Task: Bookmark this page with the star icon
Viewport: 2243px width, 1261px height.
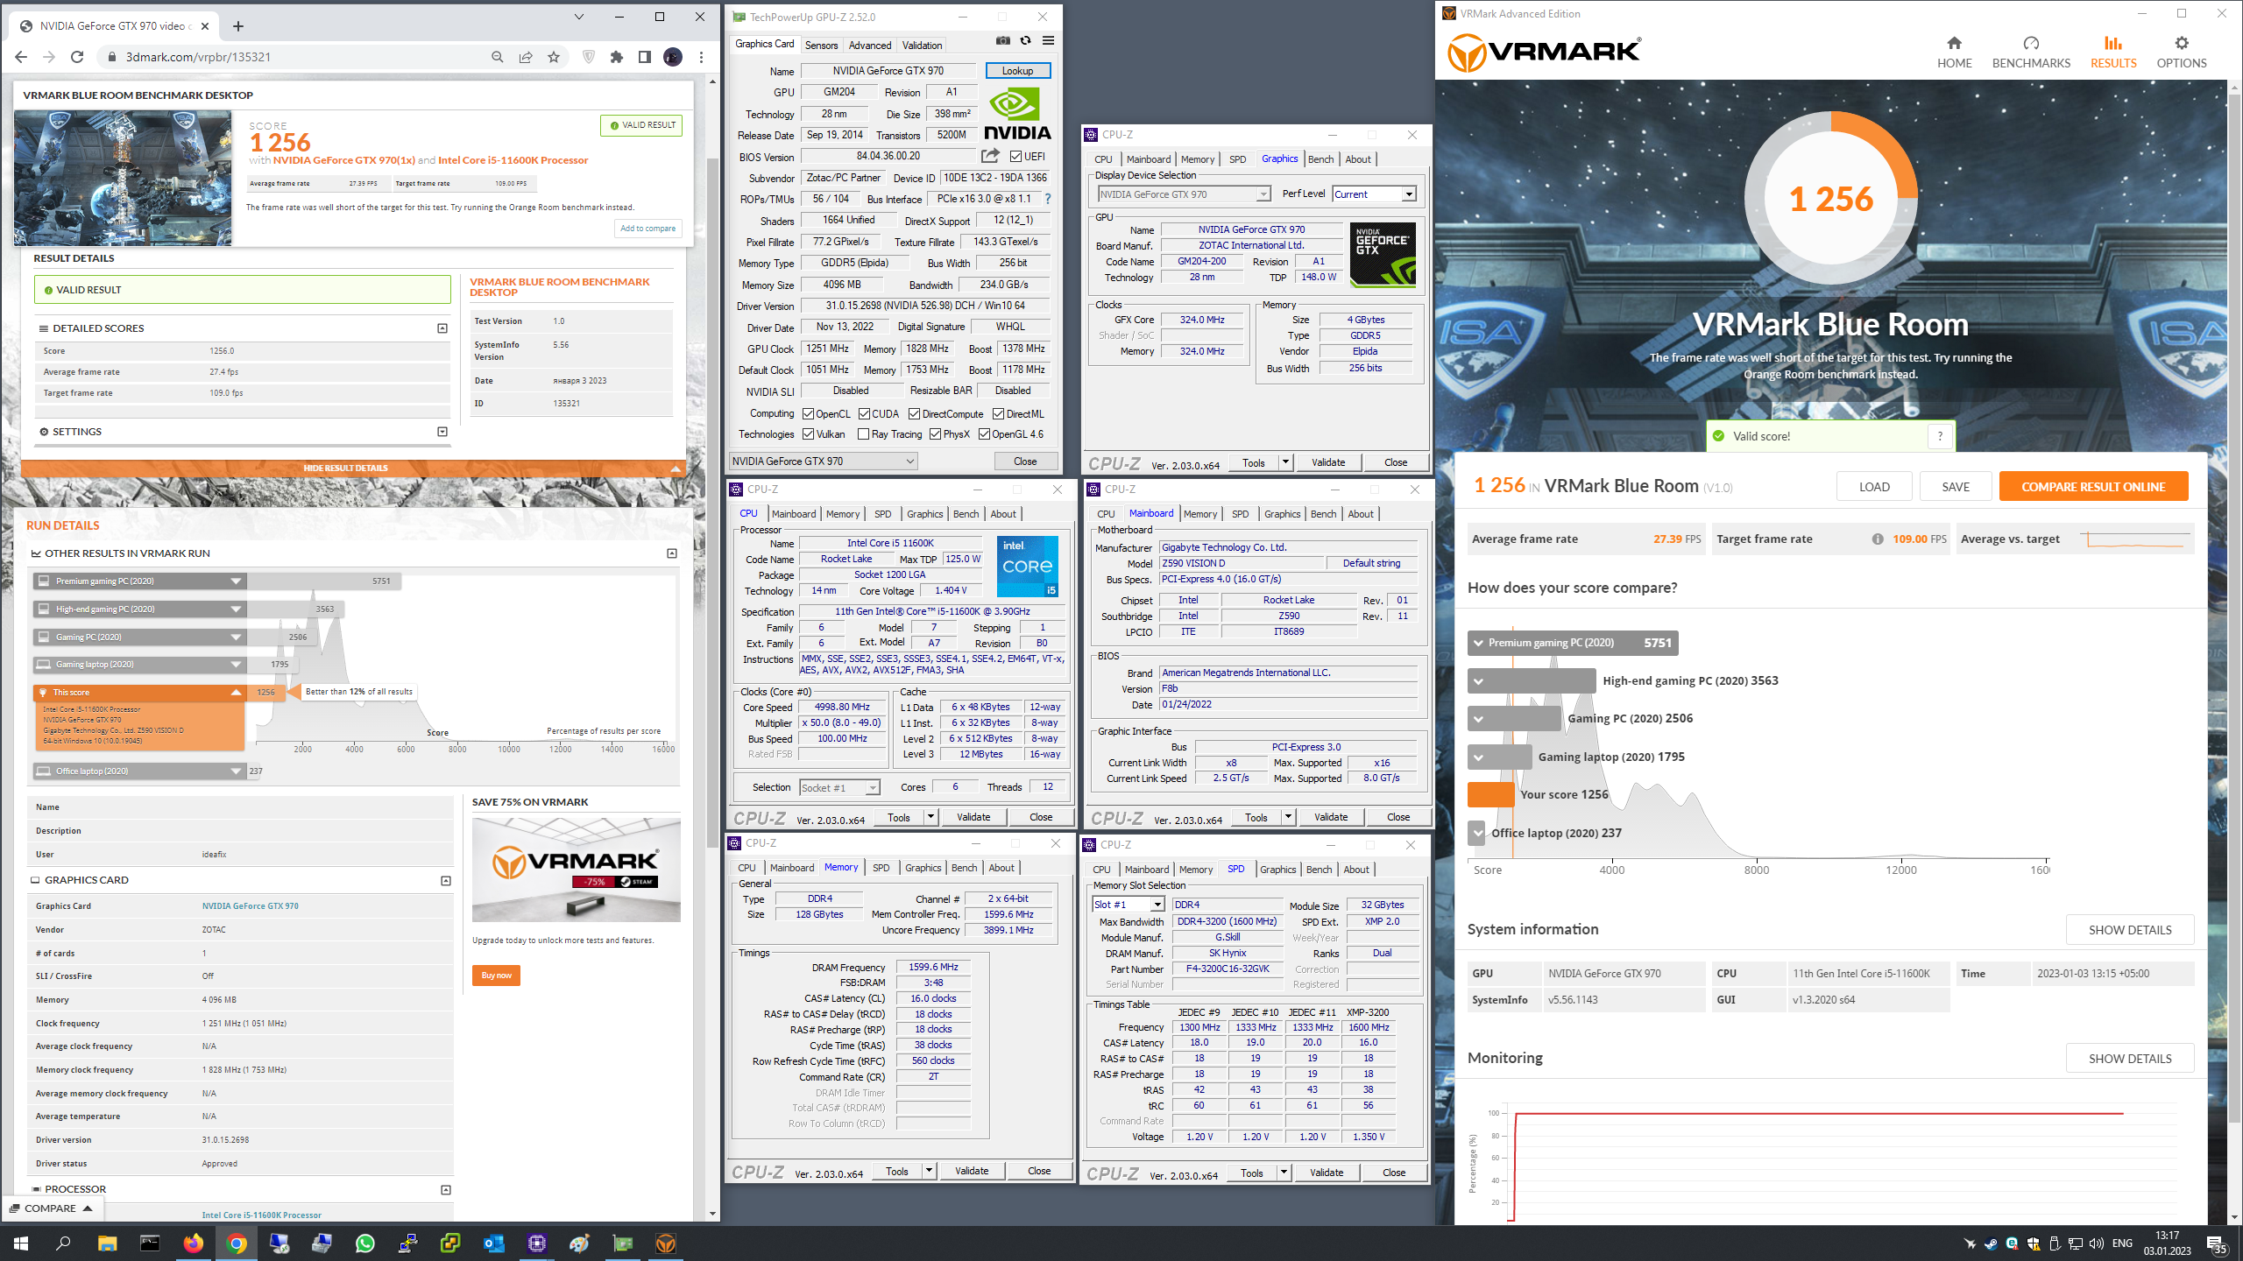Action: click(554, 57)
